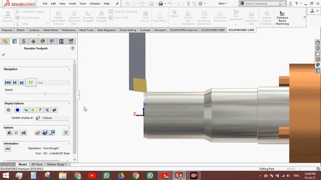
Task: Open the Motion Study 1 tab
Action: 57,164
